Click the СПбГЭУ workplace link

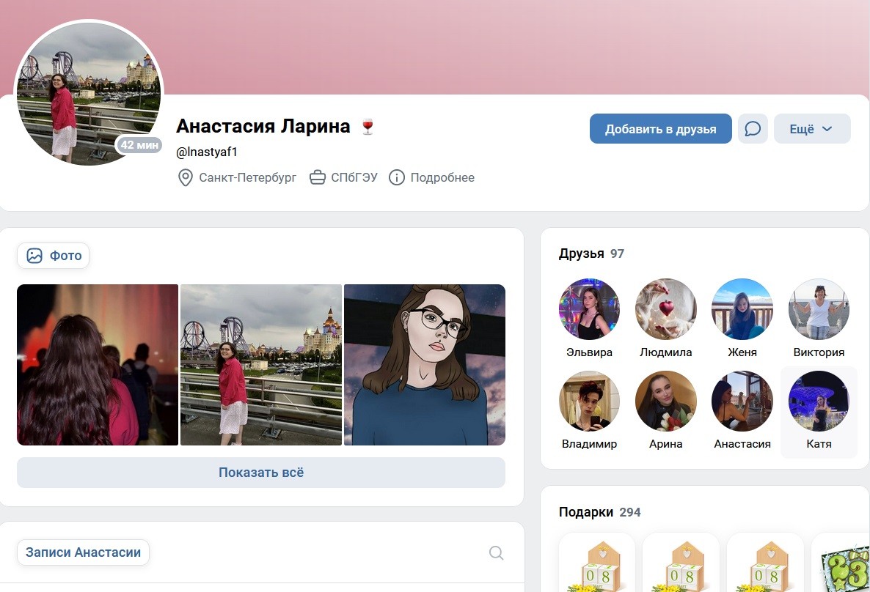click(x=354, y=177)
